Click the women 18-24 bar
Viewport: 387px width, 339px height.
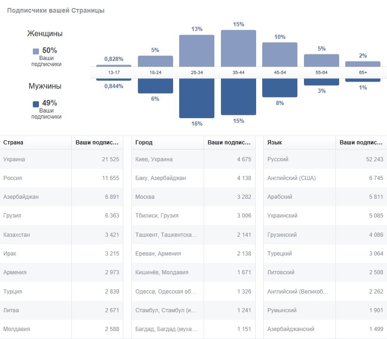[155, 61]
